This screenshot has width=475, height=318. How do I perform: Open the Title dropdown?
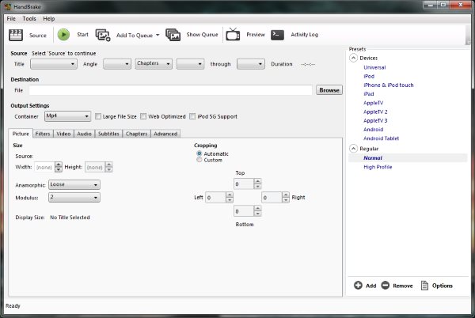[54, 64]
